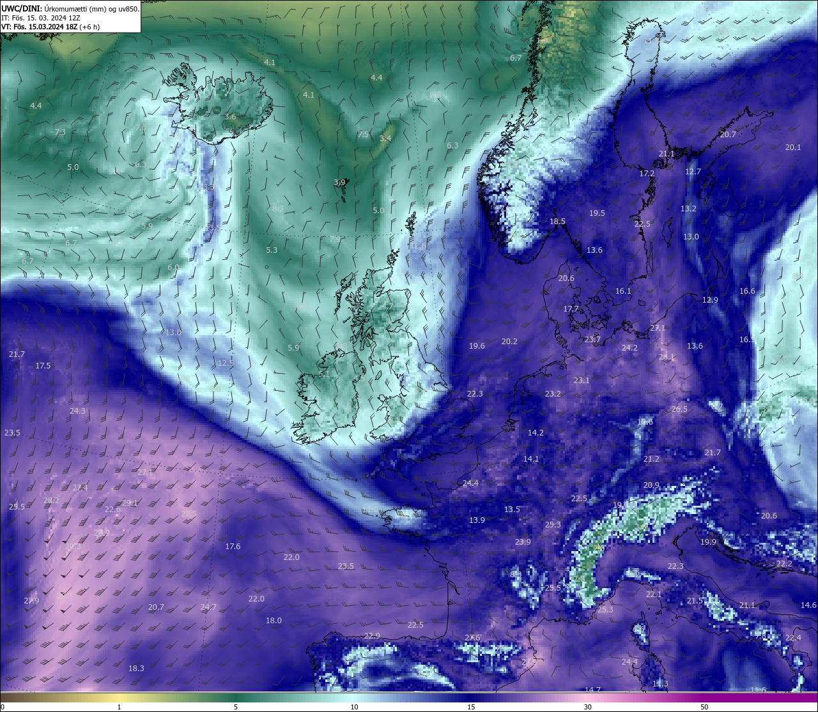Click the 21.2 map value
Viewport: 818px width, 712px height.
[651, 459]
